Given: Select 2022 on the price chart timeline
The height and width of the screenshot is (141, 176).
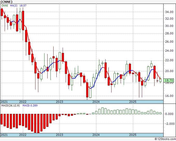Looking at the screenshot, I should tap(23, 102).
